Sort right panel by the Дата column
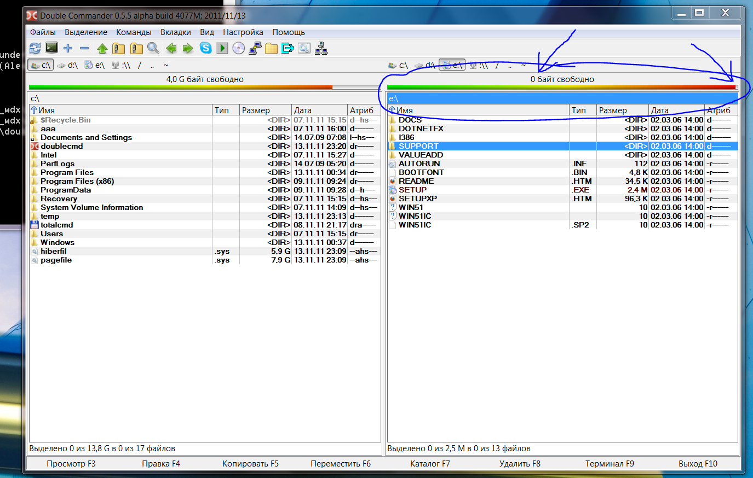This screenshot has height=478, width=753. pos(660,110)
